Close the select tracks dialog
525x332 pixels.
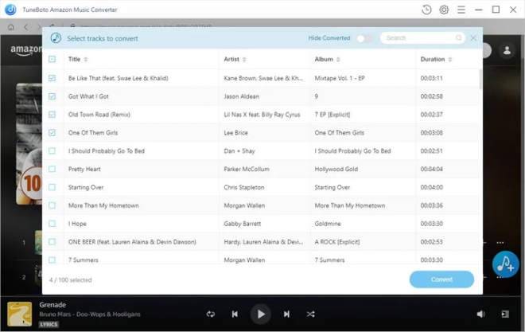[473, 37]
